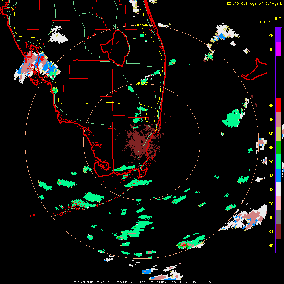The height and width of the screenshot is (284, 284).
Task: Click the UK legend label
Action: (x=271, y=50)
